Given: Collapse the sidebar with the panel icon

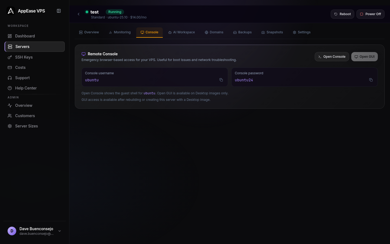Looking at the screenshot, I should [59, 11].
